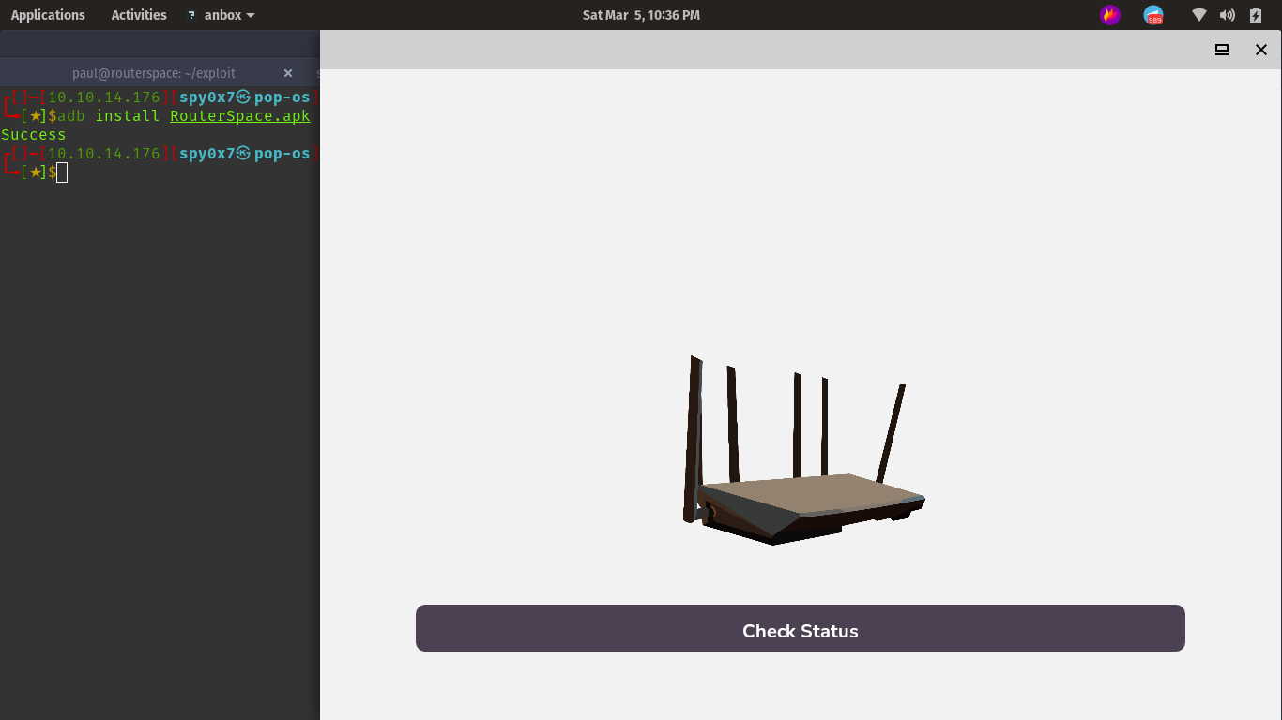Image resolution: width=1282 pixels, height=720 pixels.
Task: Click the battery charging indicator
Action: pyautogui.click(x=1255, y=14)
